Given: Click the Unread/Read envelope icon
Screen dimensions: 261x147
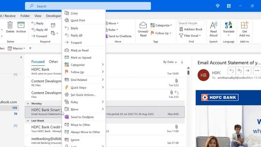Looking at the screenshot, I should click(x=143, y=25).
